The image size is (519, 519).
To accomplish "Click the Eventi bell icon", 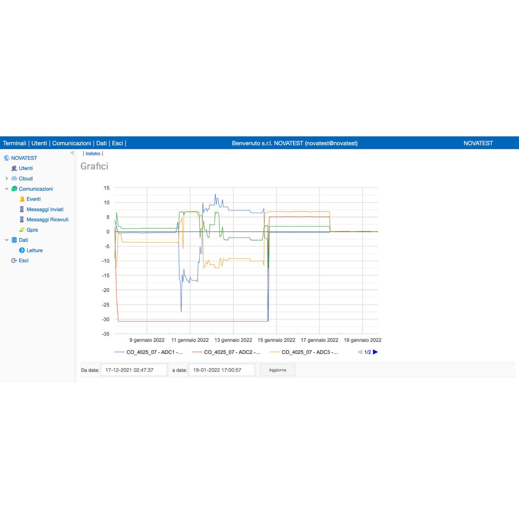I will [22, 199].
